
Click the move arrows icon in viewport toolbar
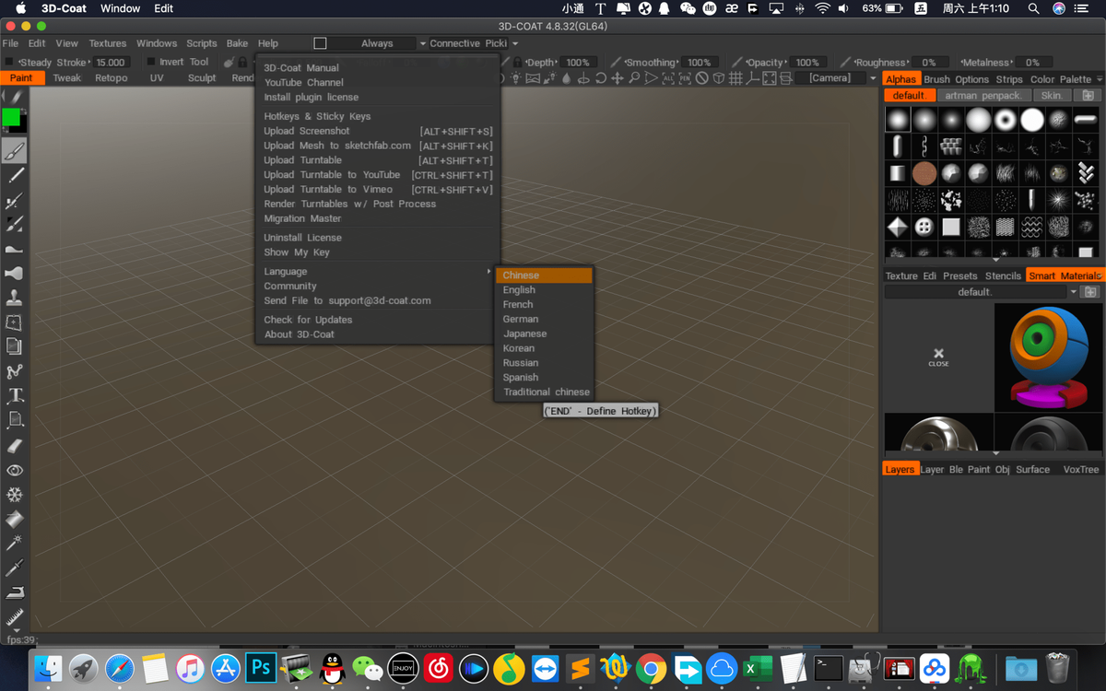click(618, 78)
